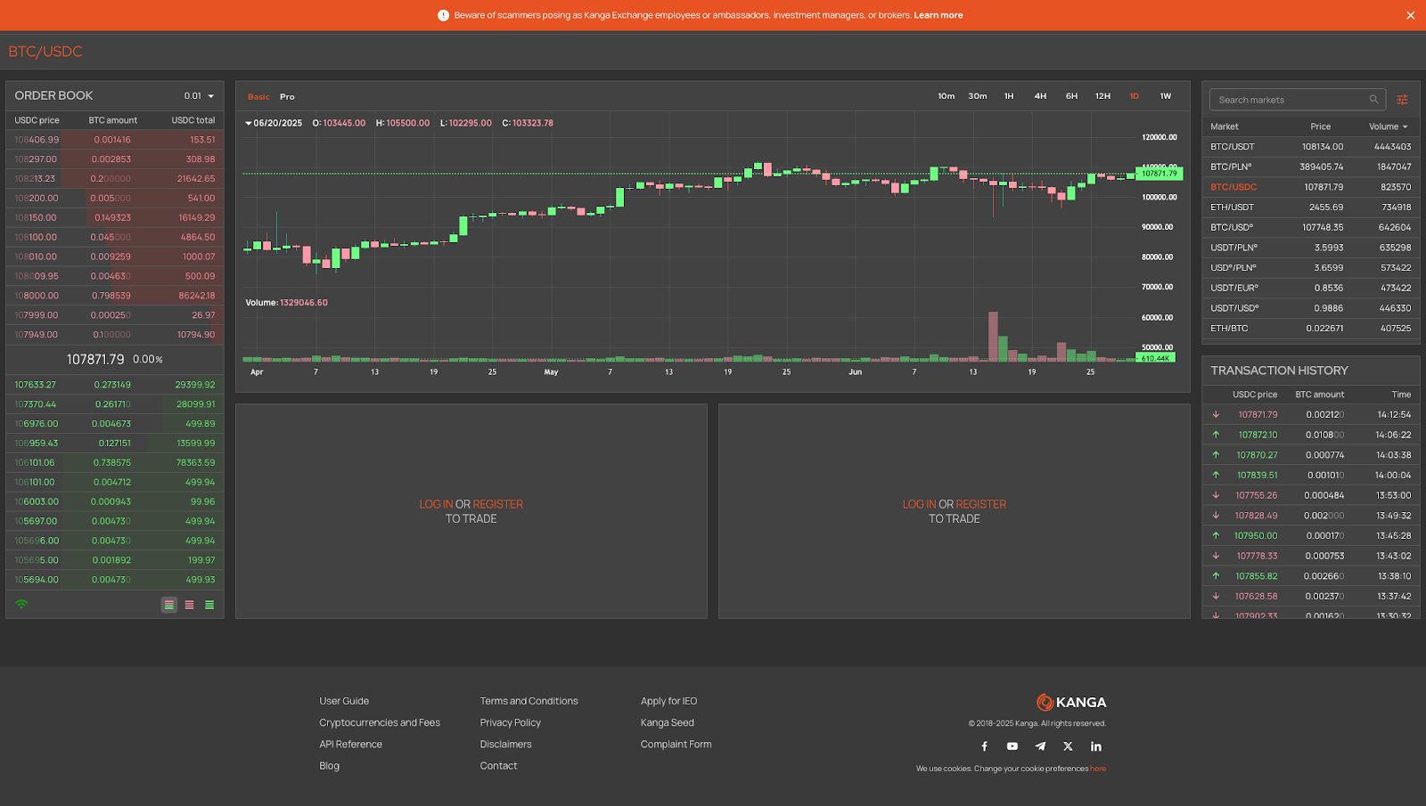This screenshot has height=806, width=1426.
Task: Set the chart interval to 10m
Action: 947,96
